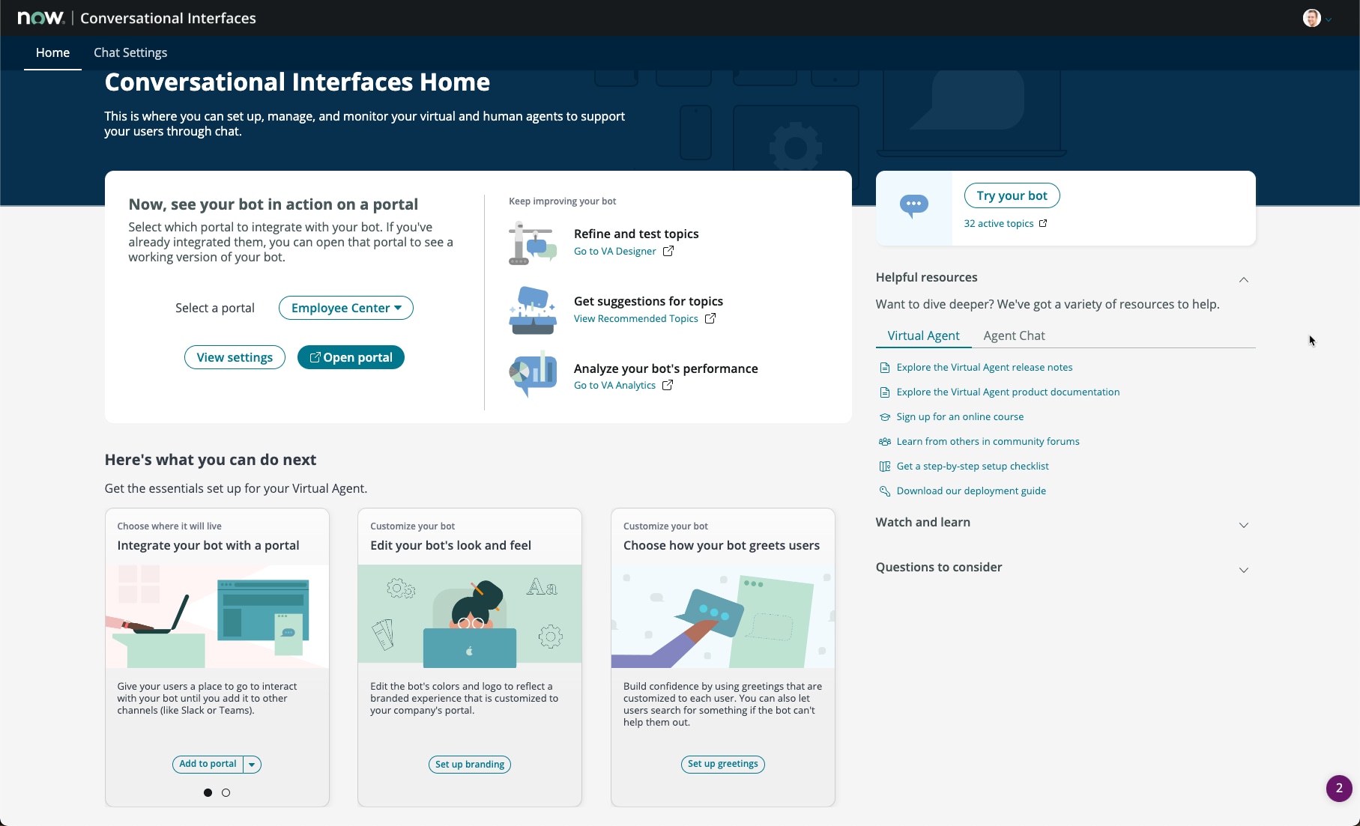Click the now logo in the header
1360x826 pixels.
[x=40, y=17]
